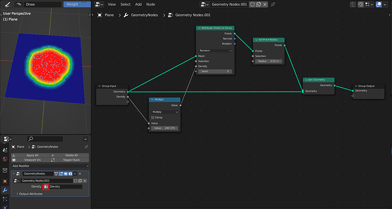Collapse the Set Point Radius node
This screenshot has height=209, width=392.
tap(256, 40)
